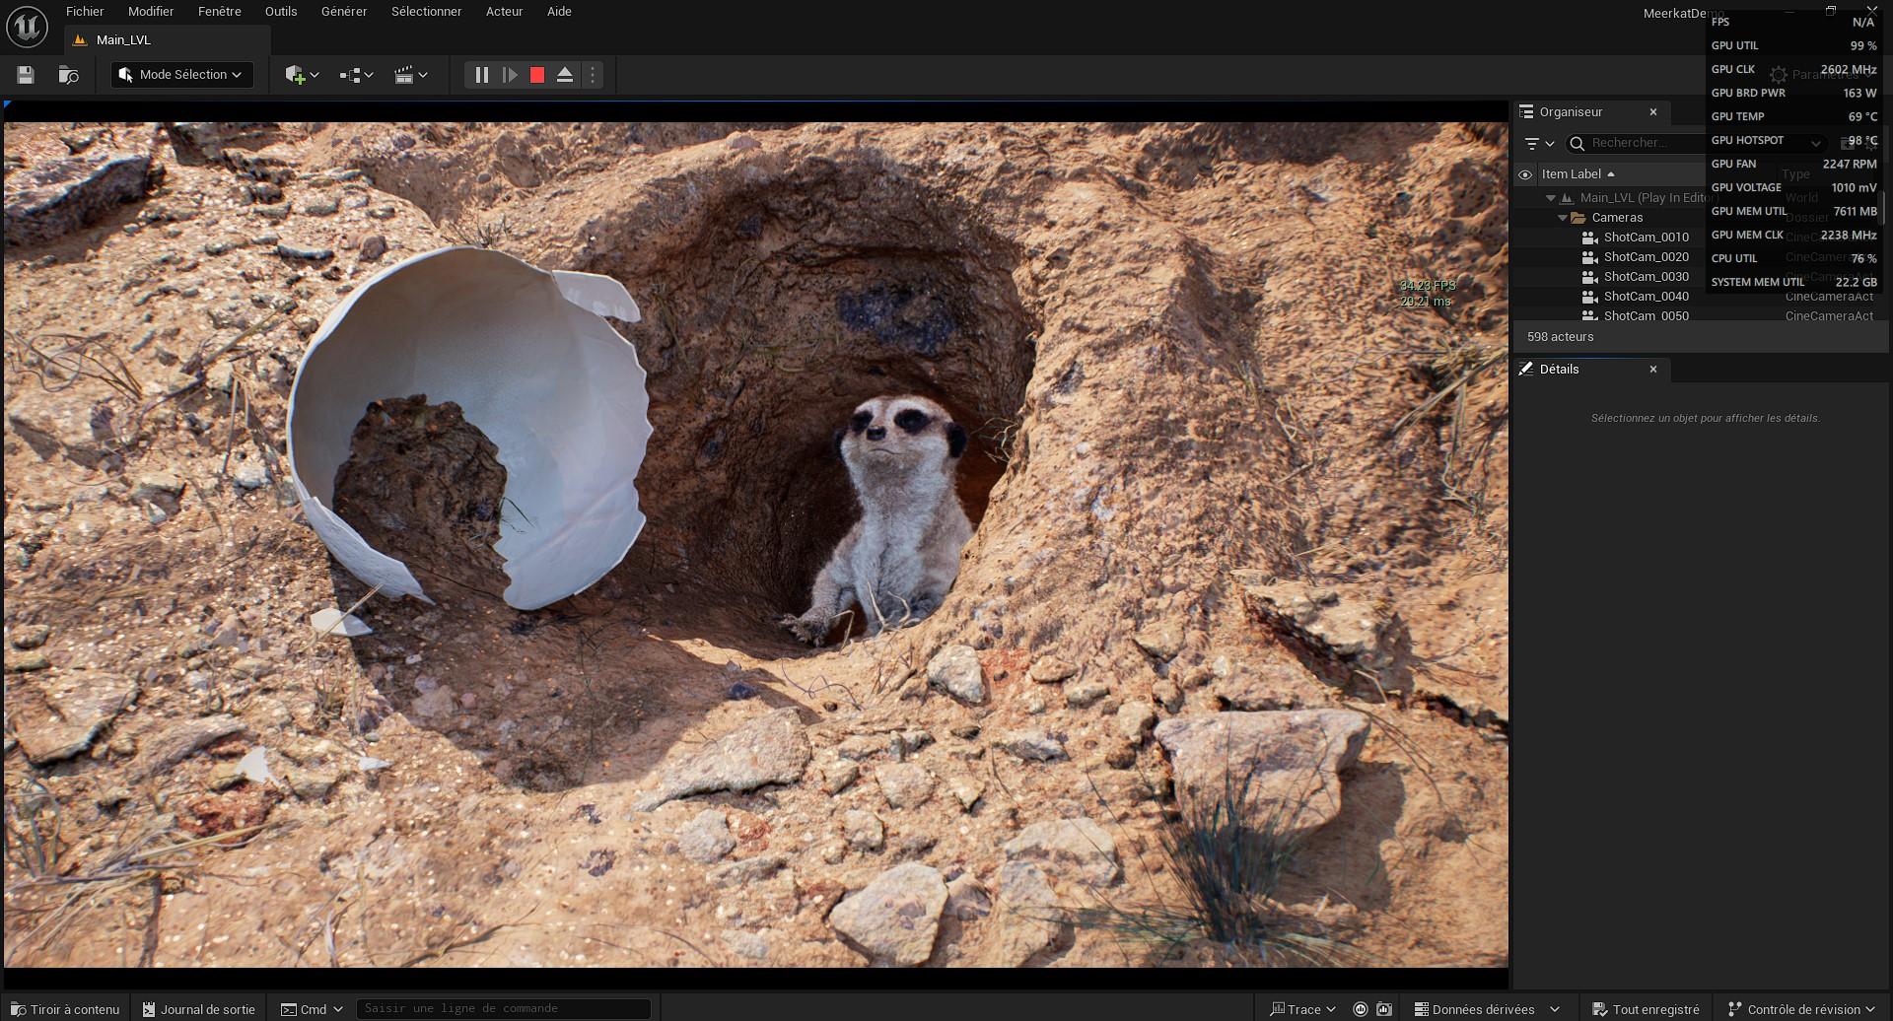Switch to the Détails panel tab
1893x1021 pixels.
click(1559, 370)
